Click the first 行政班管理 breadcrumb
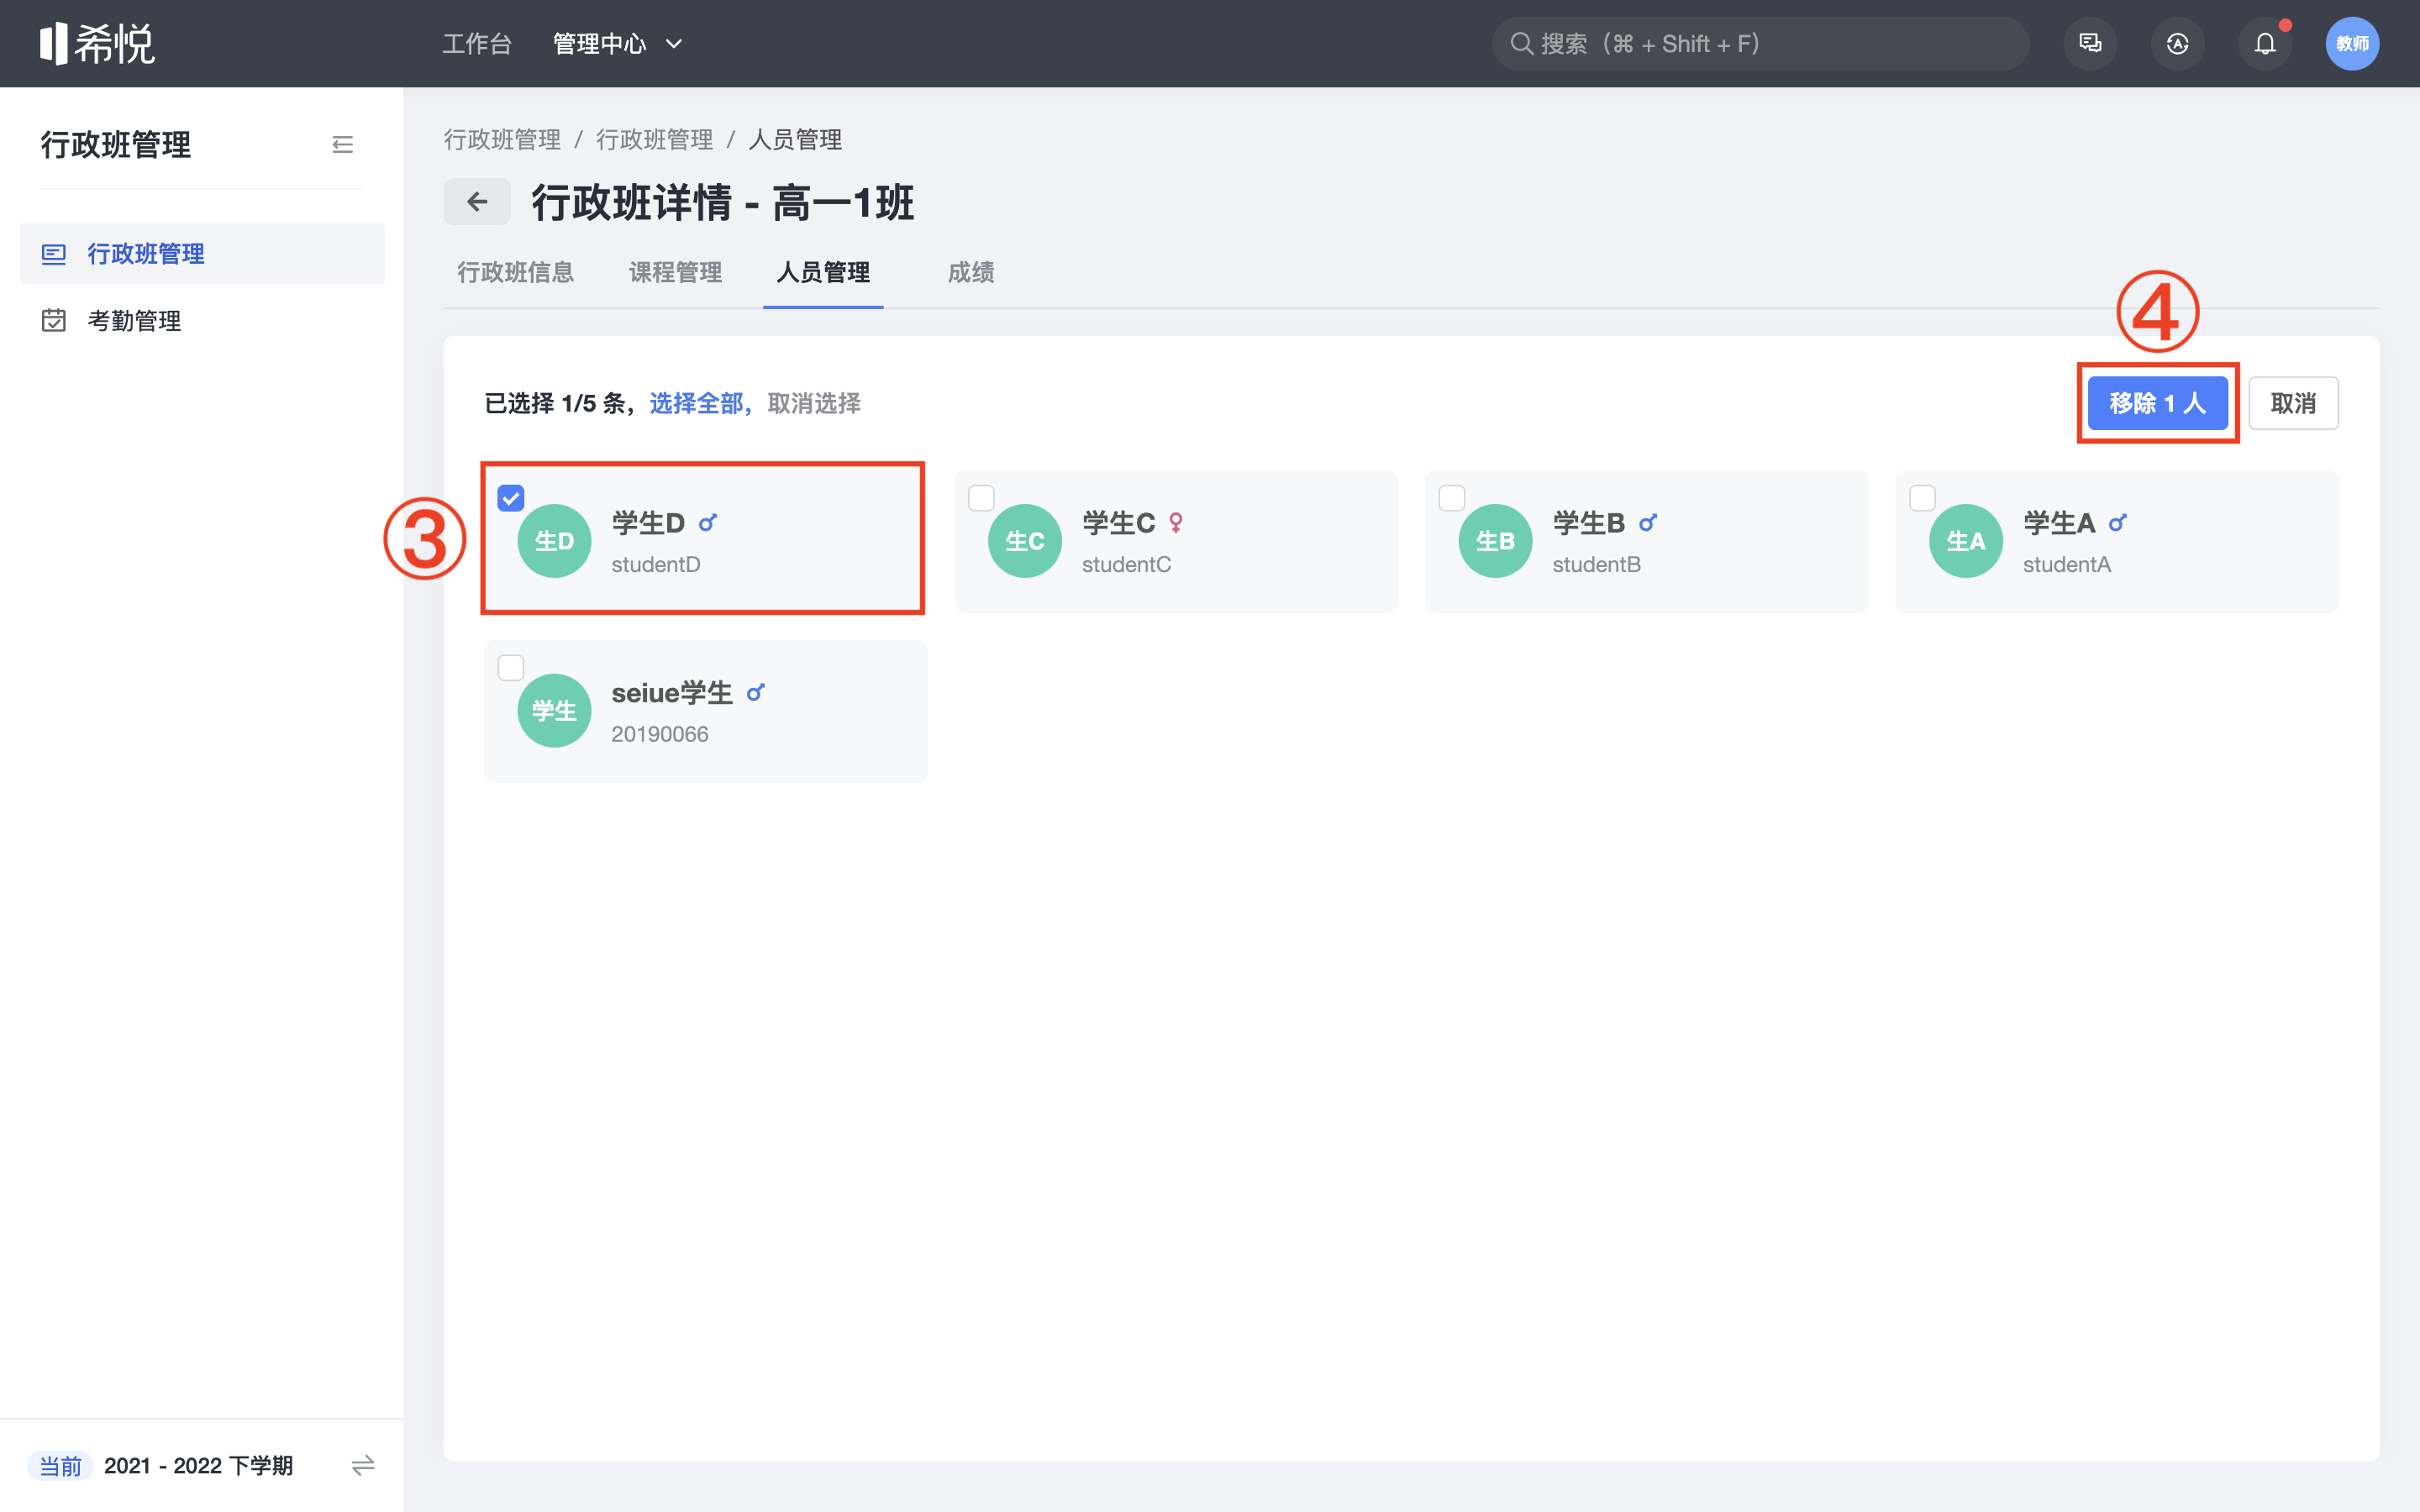The height and width of the screenshot is (1512, 2420). [502, 140]
